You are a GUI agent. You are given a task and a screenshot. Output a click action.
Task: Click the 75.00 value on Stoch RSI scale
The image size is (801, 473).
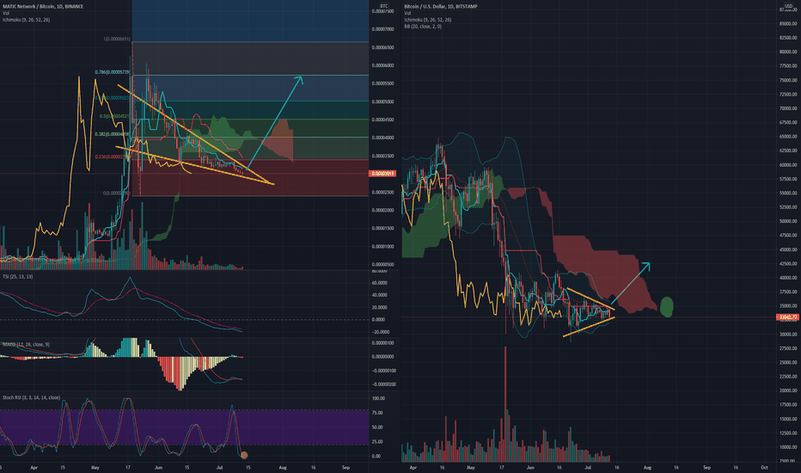(x=378, y=413)
